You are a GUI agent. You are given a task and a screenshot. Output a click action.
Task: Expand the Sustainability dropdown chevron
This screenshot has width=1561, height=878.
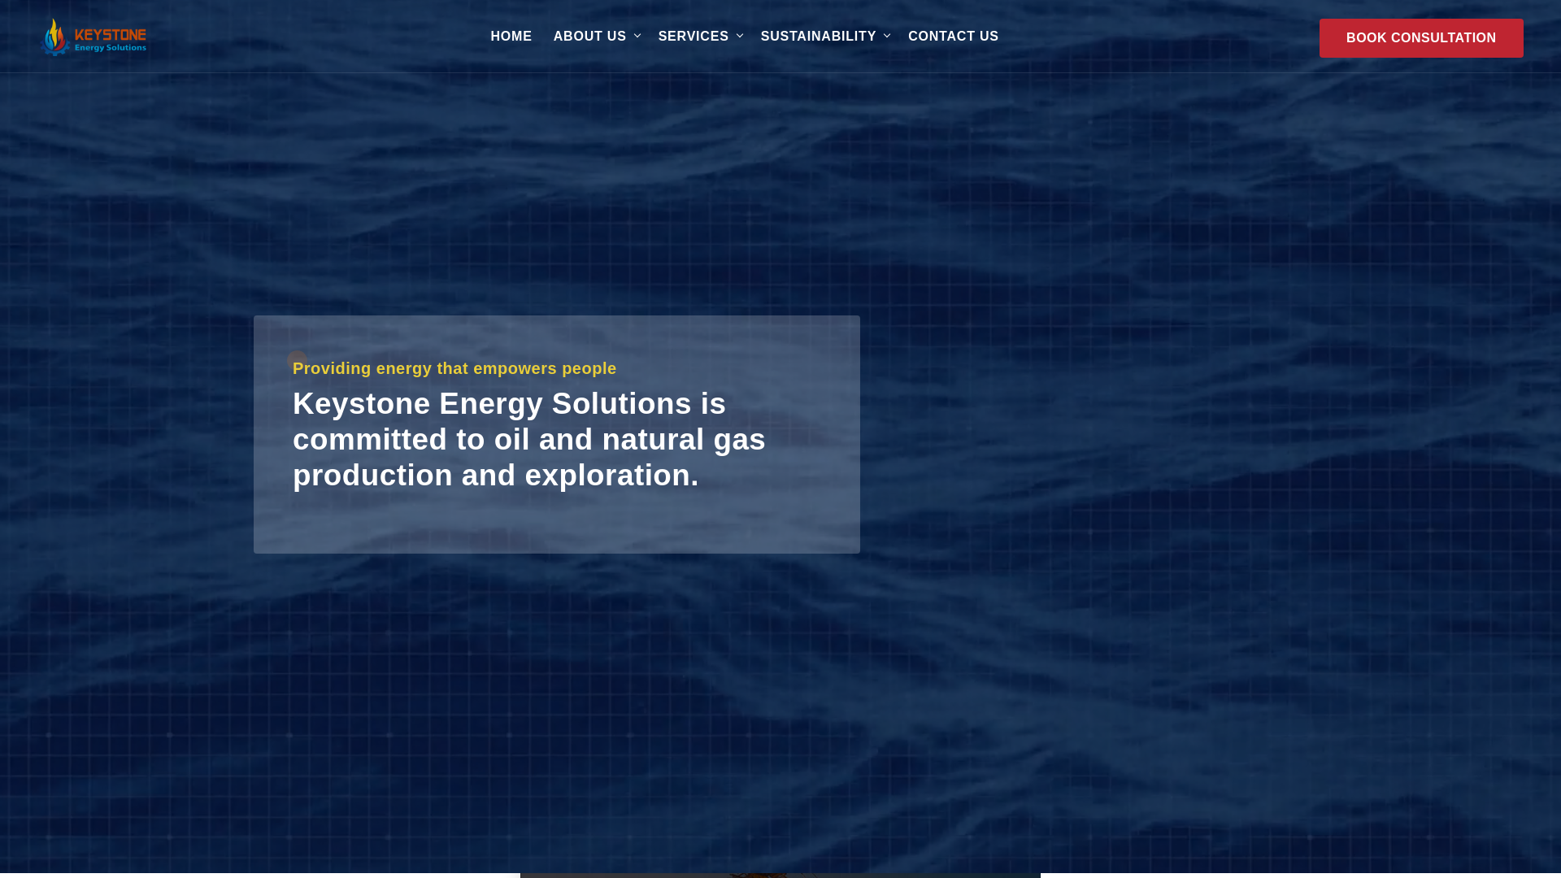click(x=887, y=36)
